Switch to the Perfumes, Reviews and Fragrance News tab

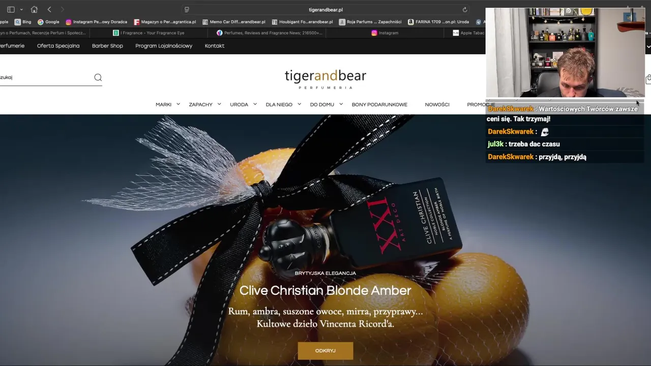tap(270, 33)
